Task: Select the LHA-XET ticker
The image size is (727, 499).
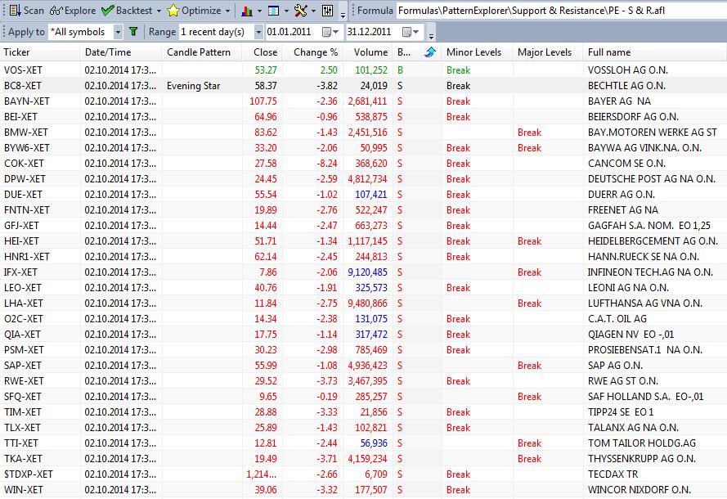Action: coord(23,303)
